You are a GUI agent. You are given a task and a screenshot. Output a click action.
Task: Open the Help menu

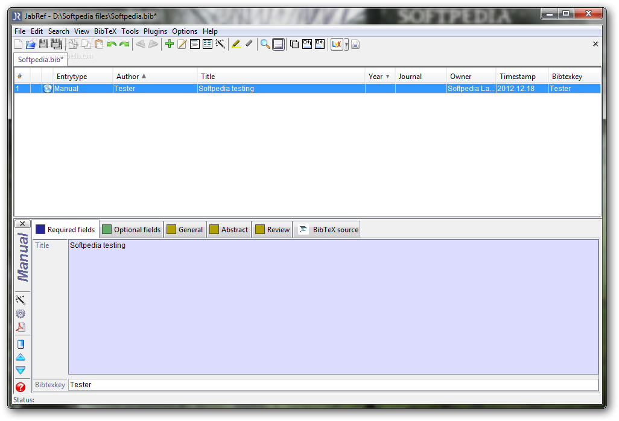pos(210,31)
